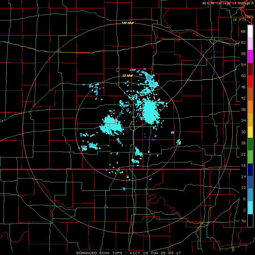The height and width of the screenshot is (255, 255).
Task: Click the magenta 58 kft legend swatch
Action: coord(250,56)
